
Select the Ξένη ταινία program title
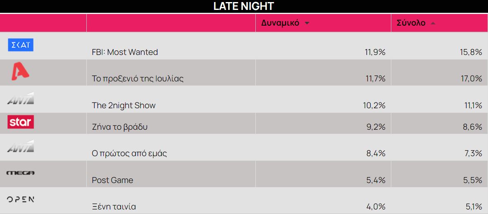coord(114,207)
